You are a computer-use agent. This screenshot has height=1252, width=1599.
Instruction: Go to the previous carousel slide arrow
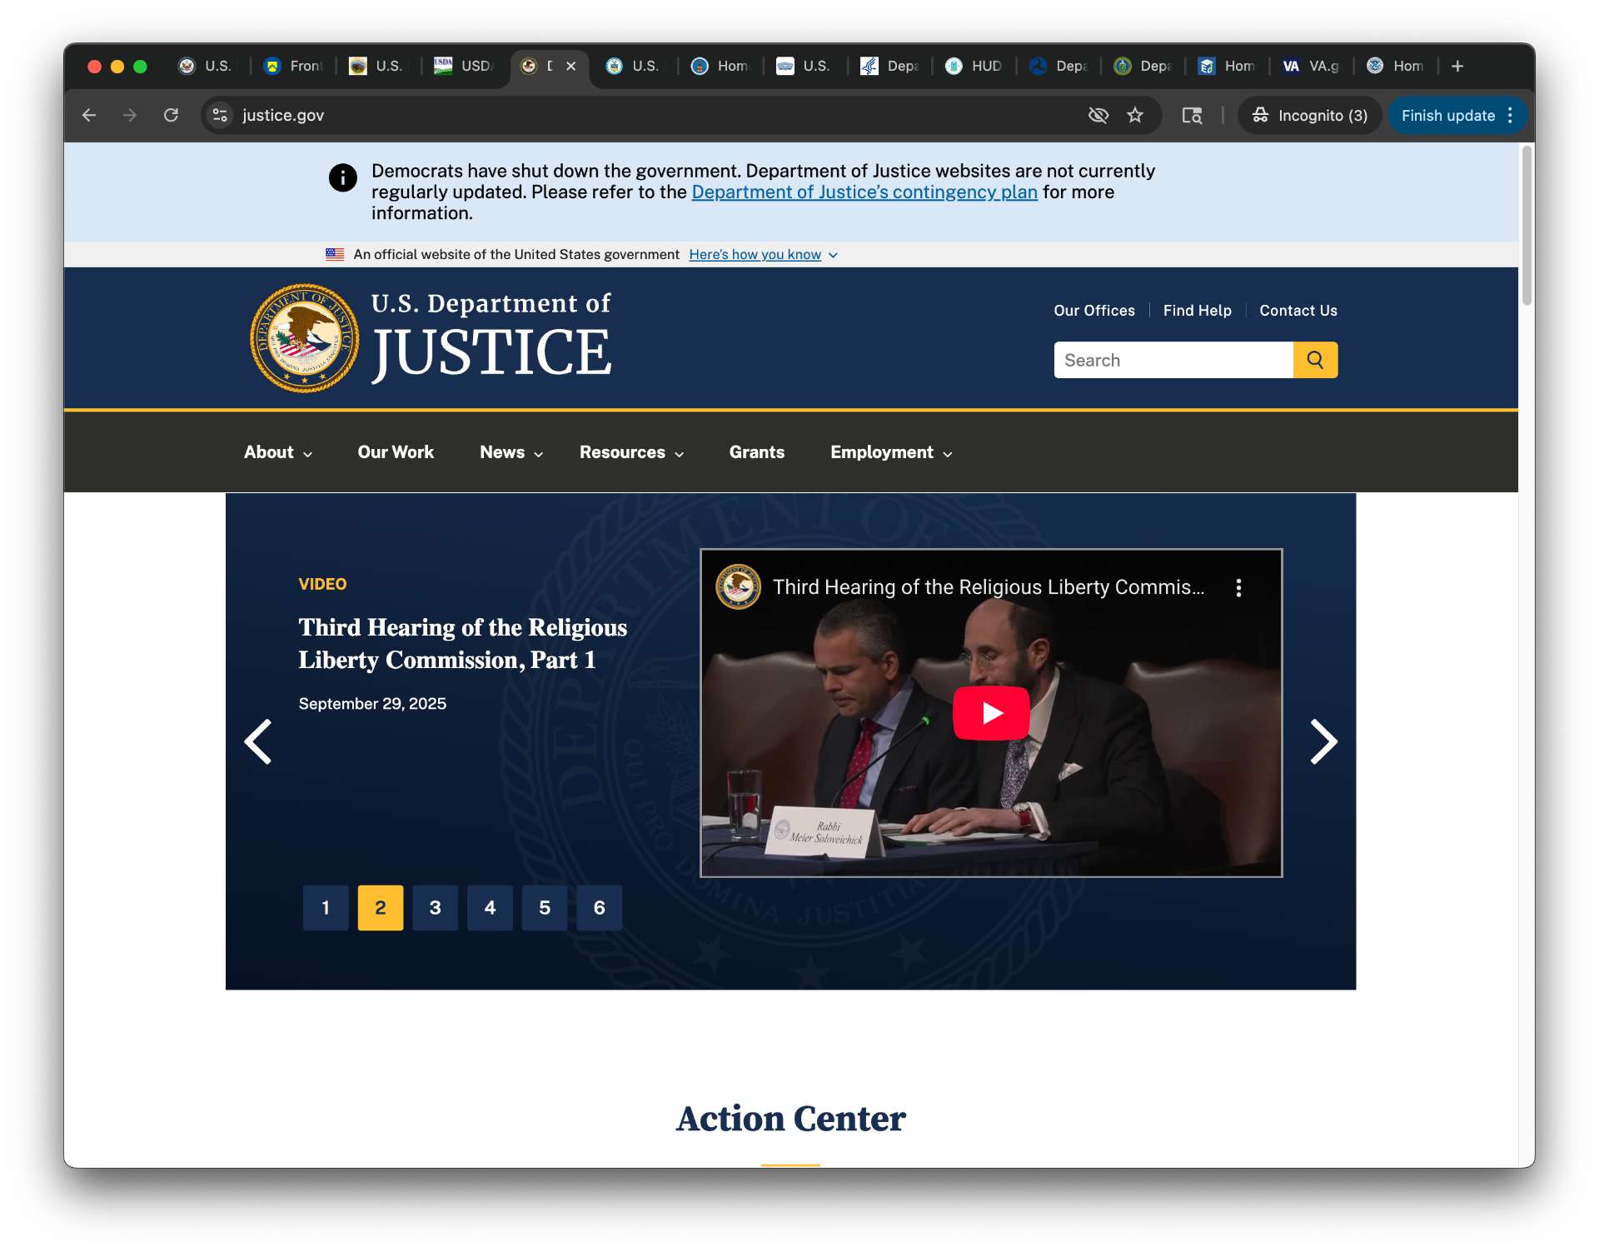[x=258, y=741]
